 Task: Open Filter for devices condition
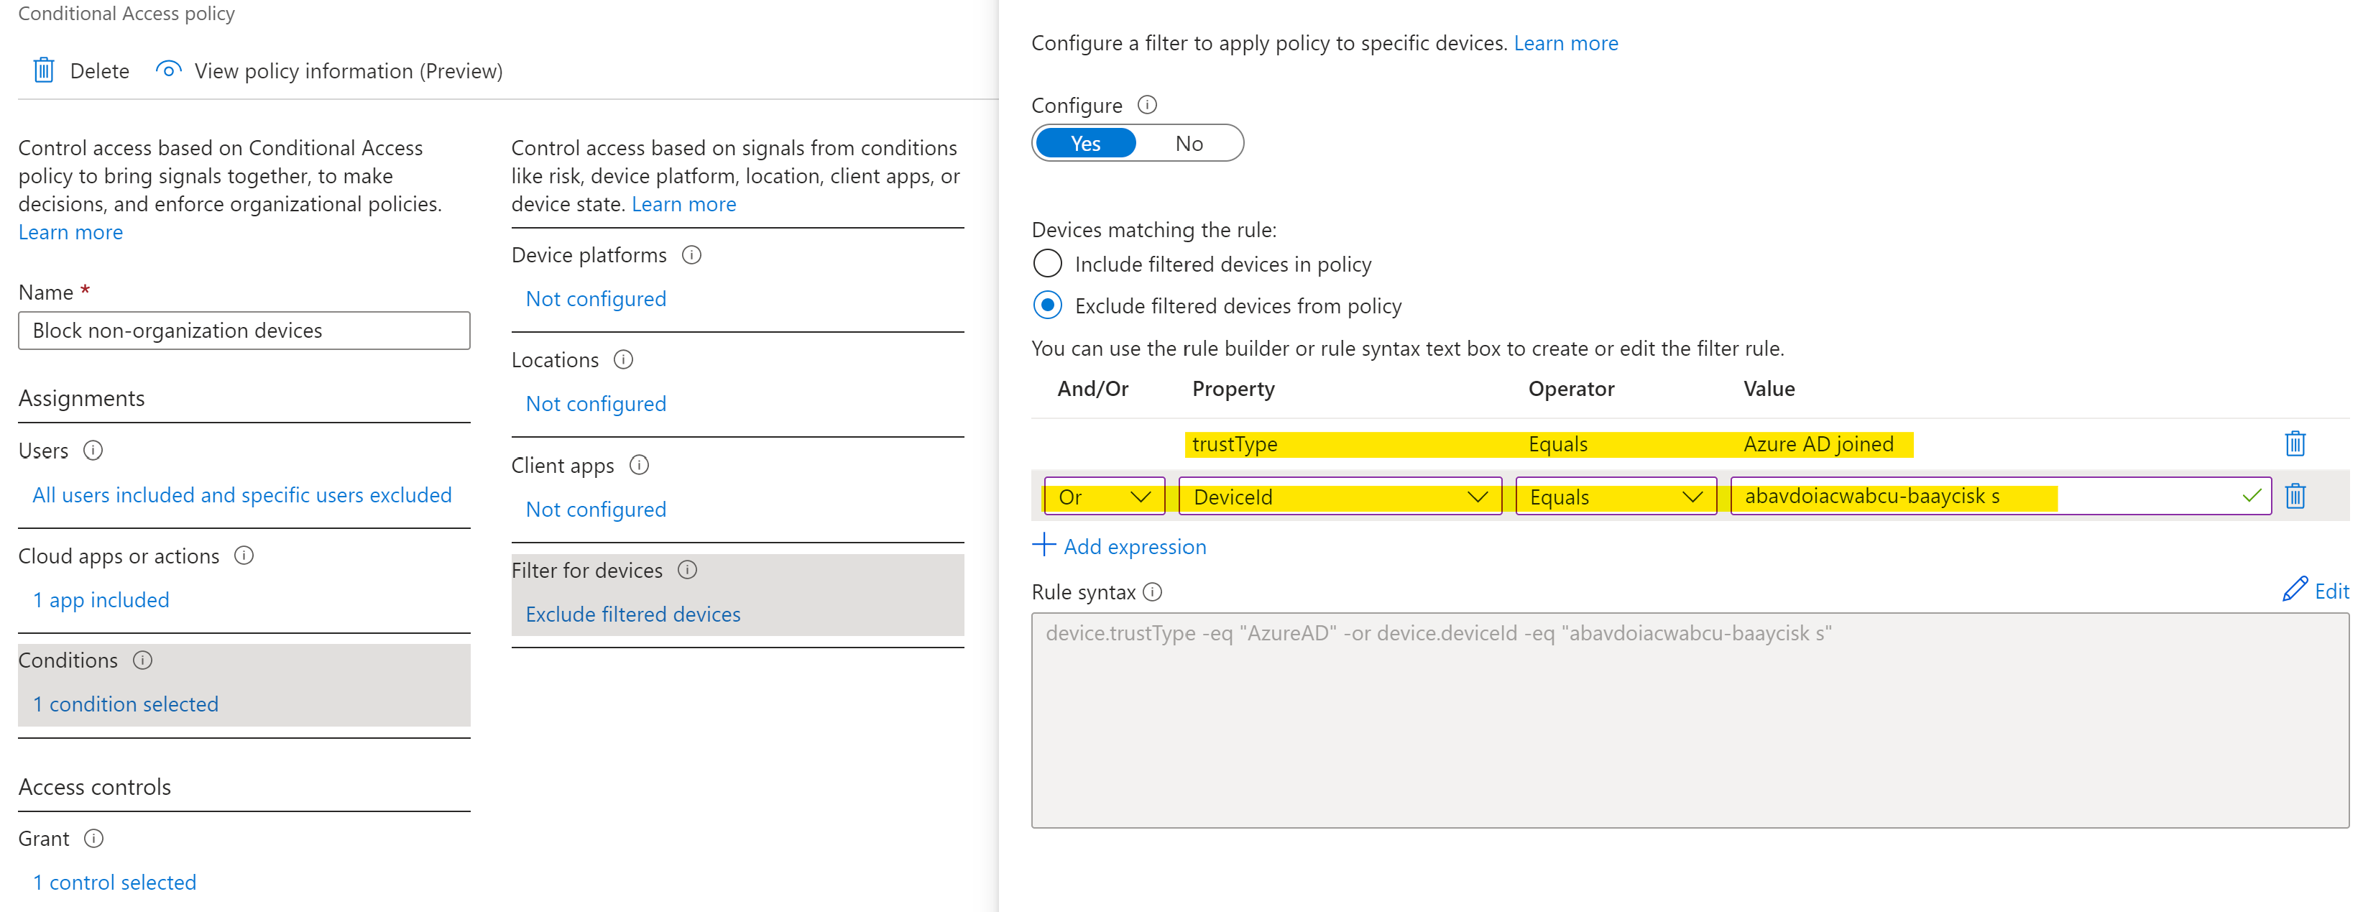pos(632,614)
